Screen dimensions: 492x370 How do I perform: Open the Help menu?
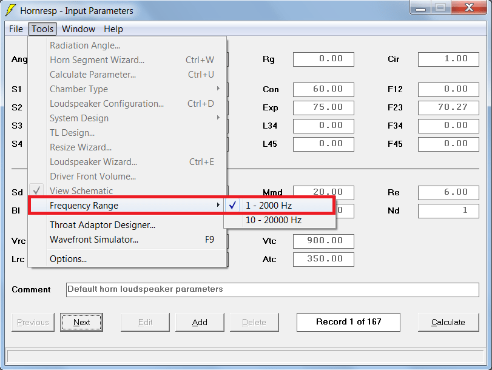113,29
